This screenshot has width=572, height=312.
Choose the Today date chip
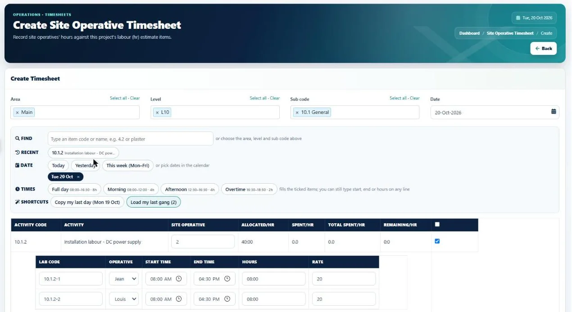(58, 165)
